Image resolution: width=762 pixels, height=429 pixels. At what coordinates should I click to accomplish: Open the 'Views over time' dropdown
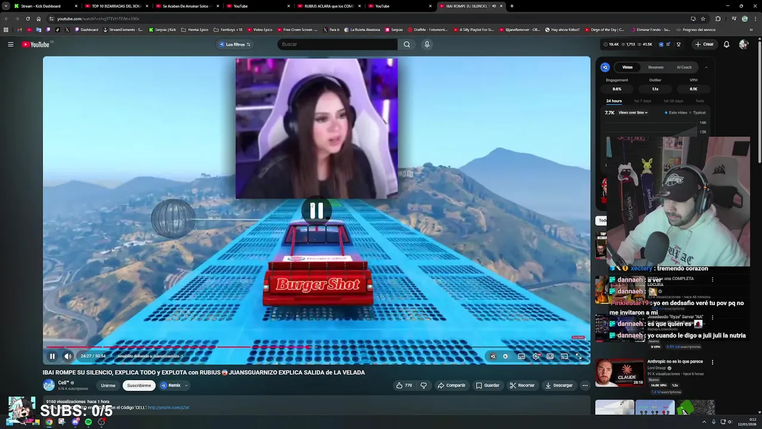pos(633,113)
